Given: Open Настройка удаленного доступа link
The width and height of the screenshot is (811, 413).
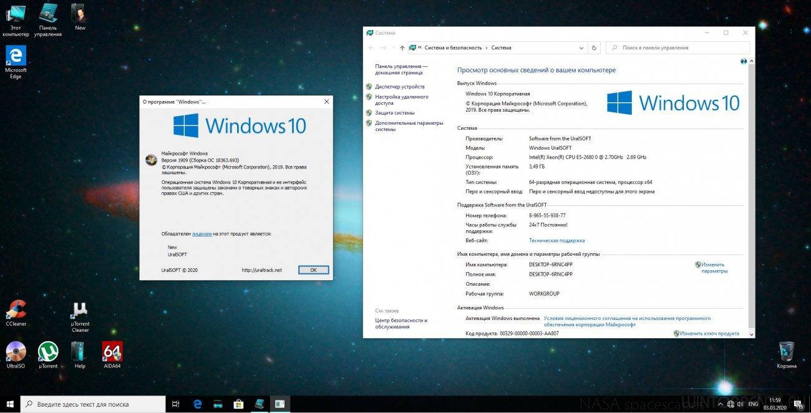Looking at the screenshot, I should pos(401,100).
